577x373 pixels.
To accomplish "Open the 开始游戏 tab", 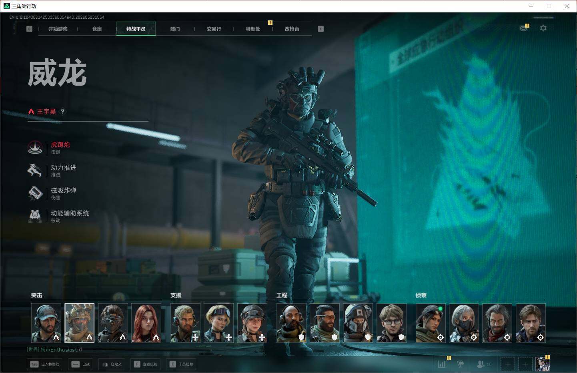I will (x=58, y=29).
